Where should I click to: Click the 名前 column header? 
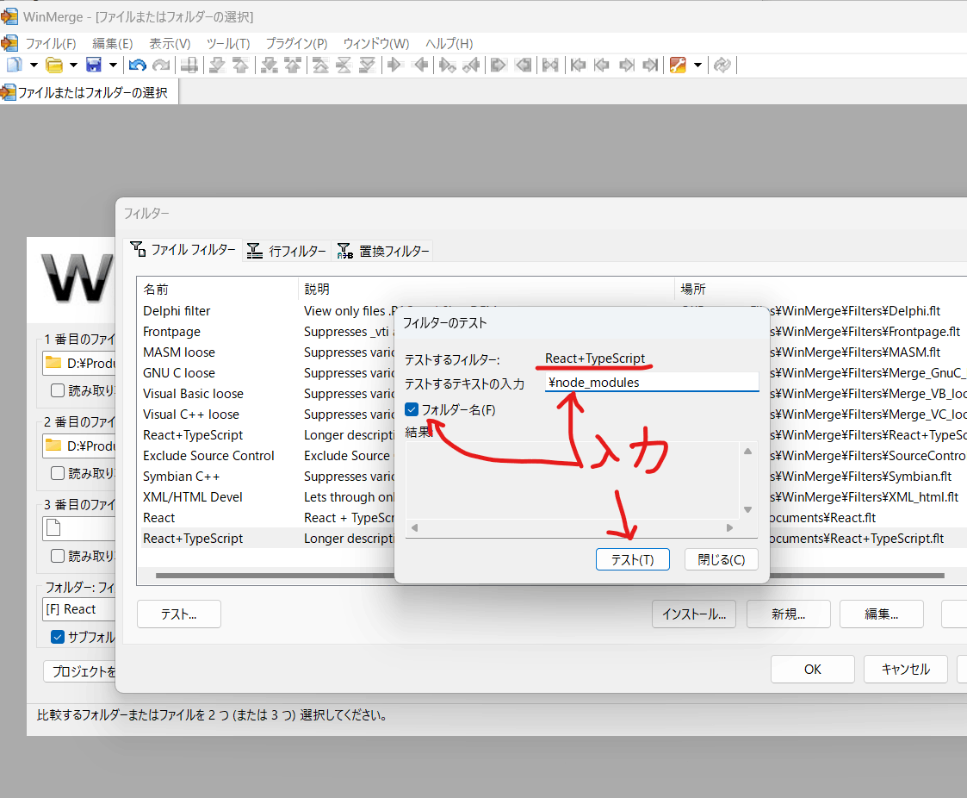click(219, 289)
